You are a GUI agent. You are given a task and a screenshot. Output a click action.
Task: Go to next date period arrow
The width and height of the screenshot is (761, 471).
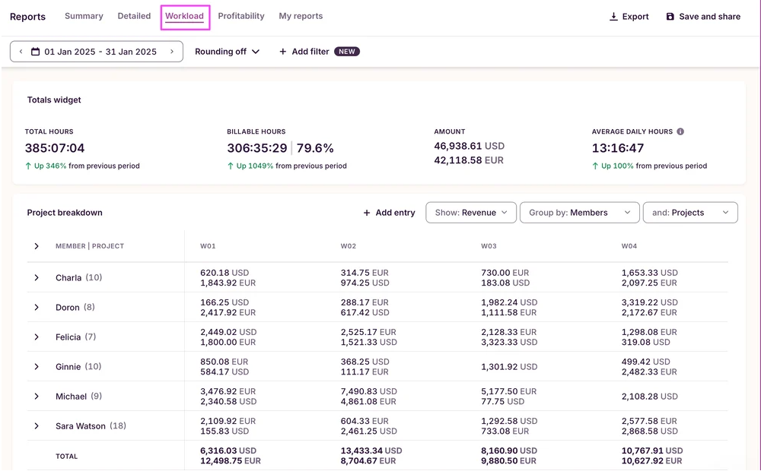coord(172,52)
